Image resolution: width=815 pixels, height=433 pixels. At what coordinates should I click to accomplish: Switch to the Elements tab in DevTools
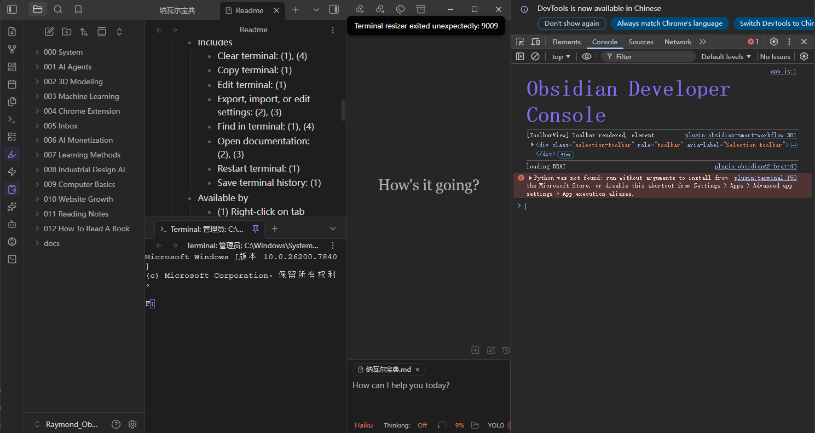click(x=566, y=42)
